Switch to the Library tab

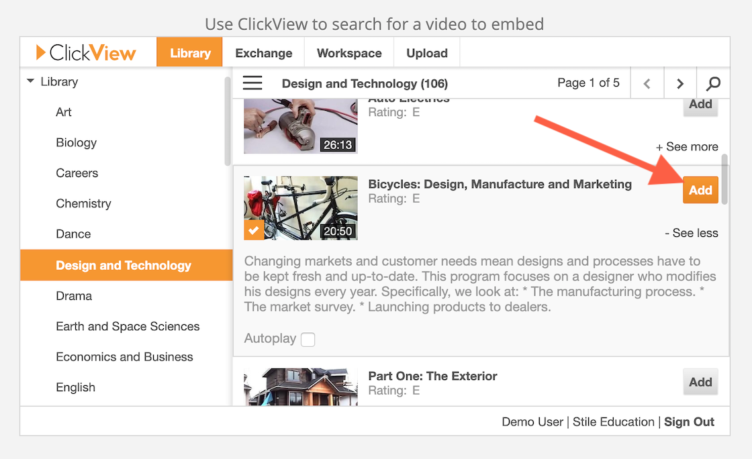coord(190,52)
